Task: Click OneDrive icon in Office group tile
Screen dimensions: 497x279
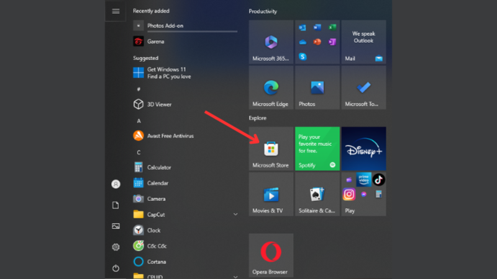Action: (303, 42)
